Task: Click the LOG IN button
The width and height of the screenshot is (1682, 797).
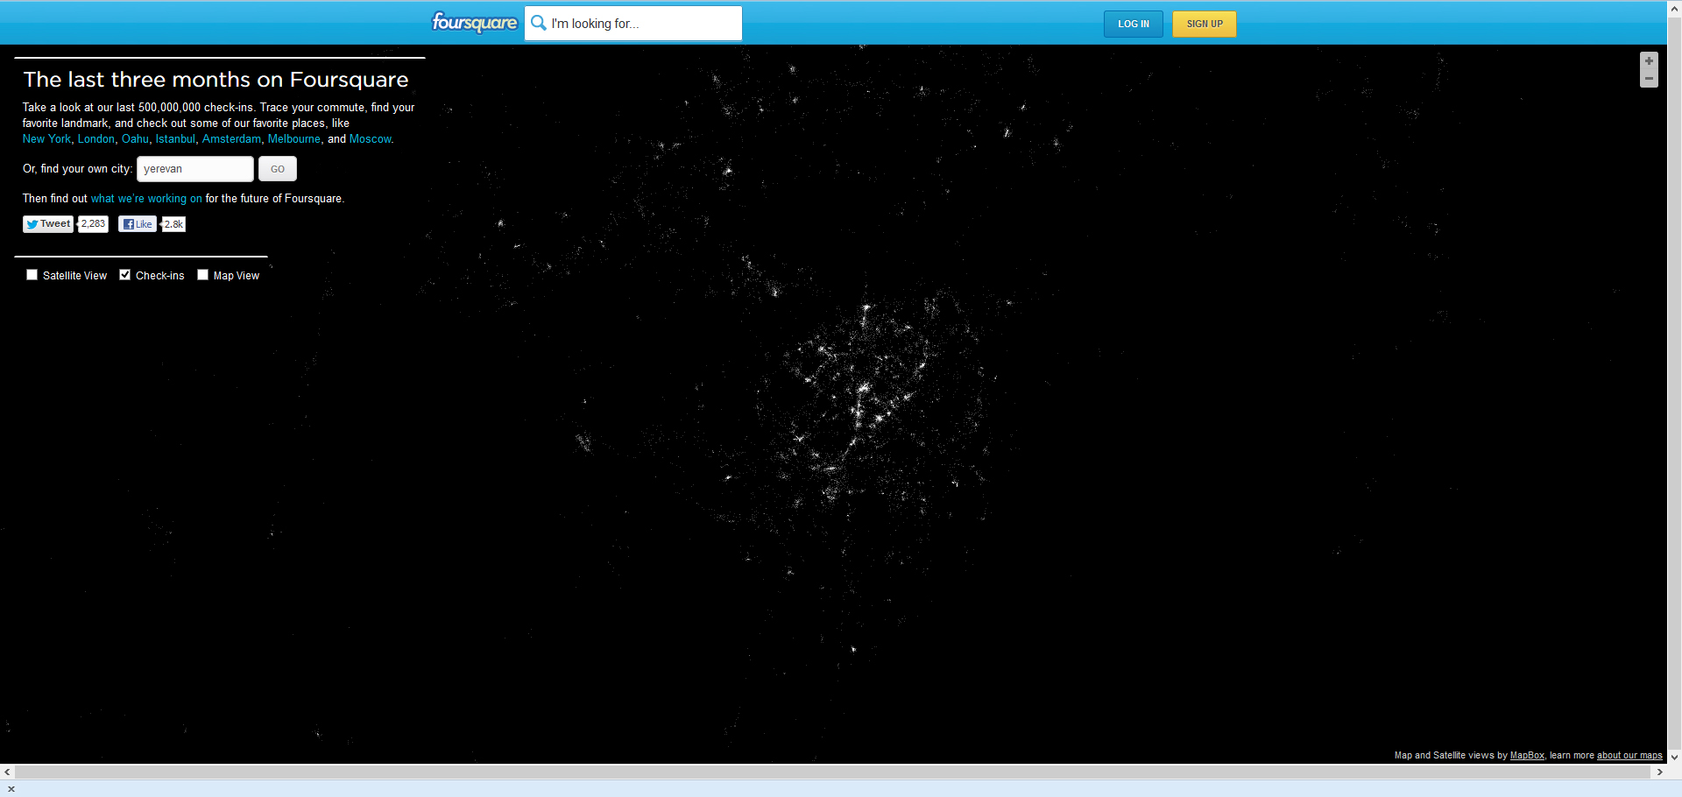Action: (x=1134, y=24)
